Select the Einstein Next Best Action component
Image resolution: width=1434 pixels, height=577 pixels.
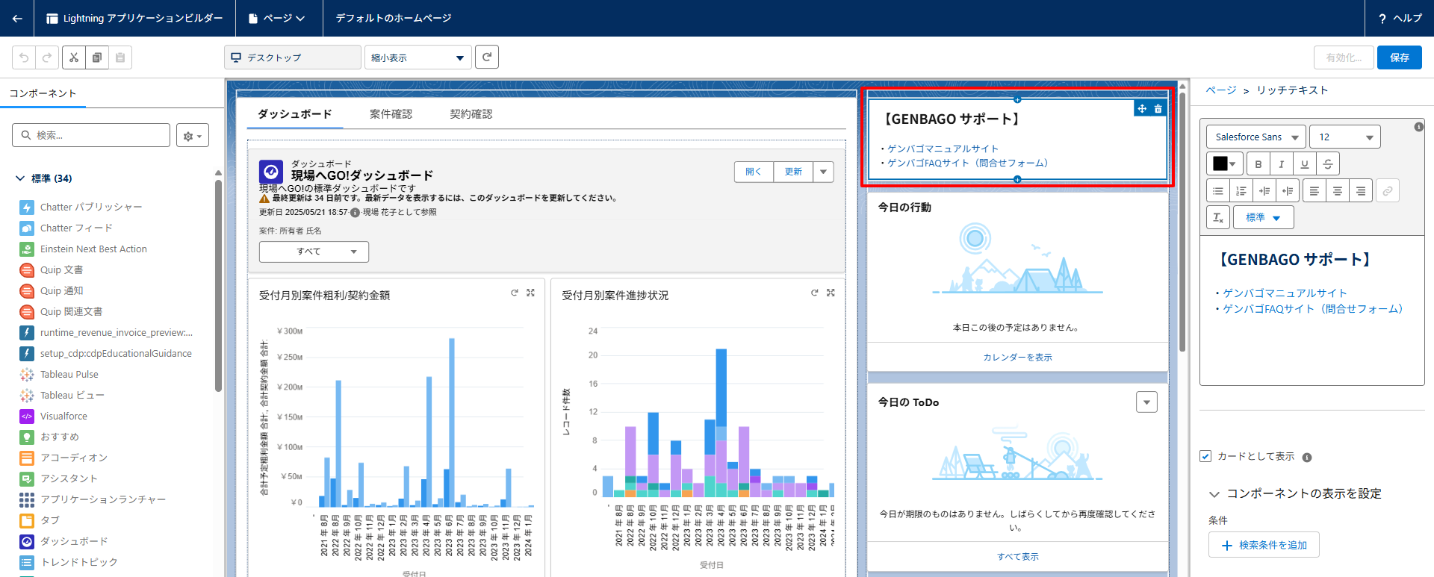point(84,249)
